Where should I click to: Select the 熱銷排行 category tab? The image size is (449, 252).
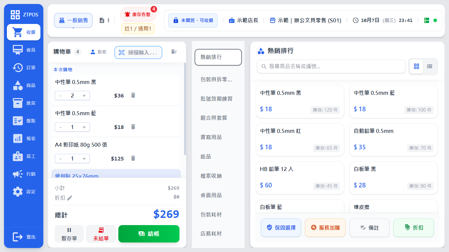click(x=218, y=57)
